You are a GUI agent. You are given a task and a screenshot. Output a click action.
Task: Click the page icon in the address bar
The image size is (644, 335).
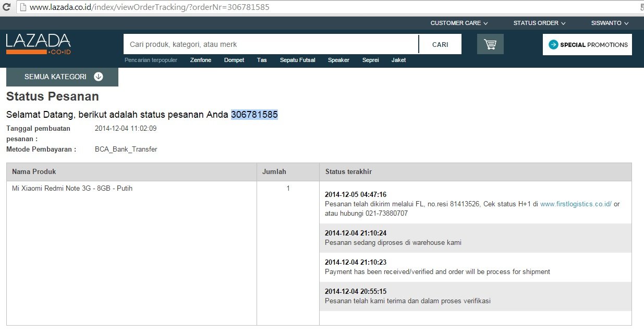click(x=22, y=8)
